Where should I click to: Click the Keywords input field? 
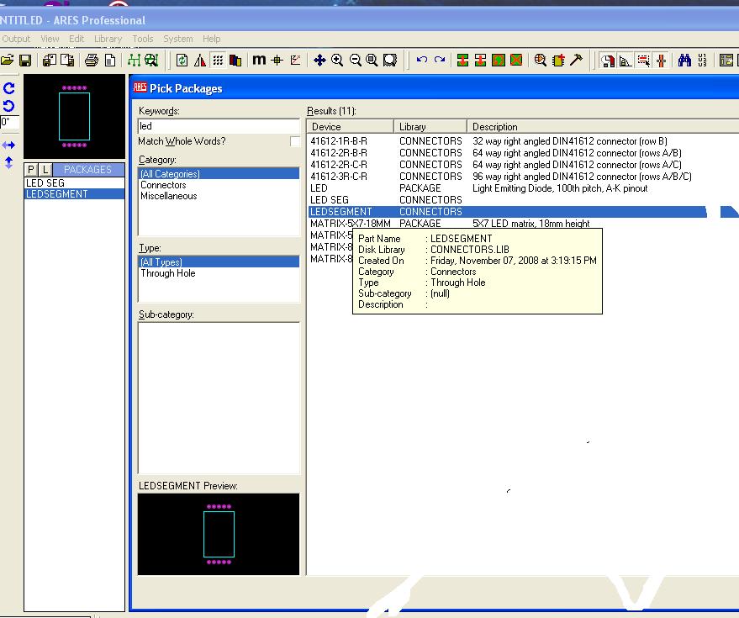click(218, 126)
